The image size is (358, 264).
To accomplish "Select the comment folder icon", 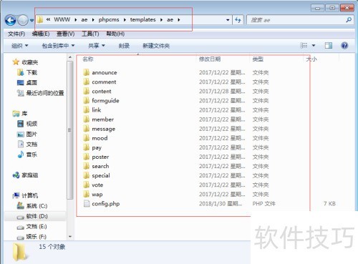I will point(87,82).
